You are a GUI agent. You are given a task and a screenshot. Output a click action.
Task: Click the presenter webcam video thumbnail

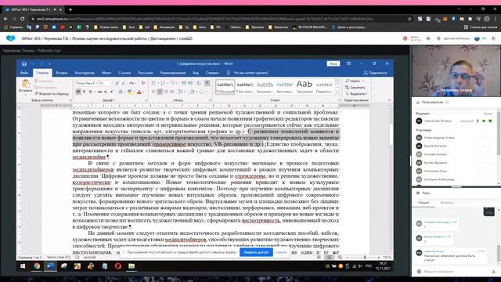point(456,70)
